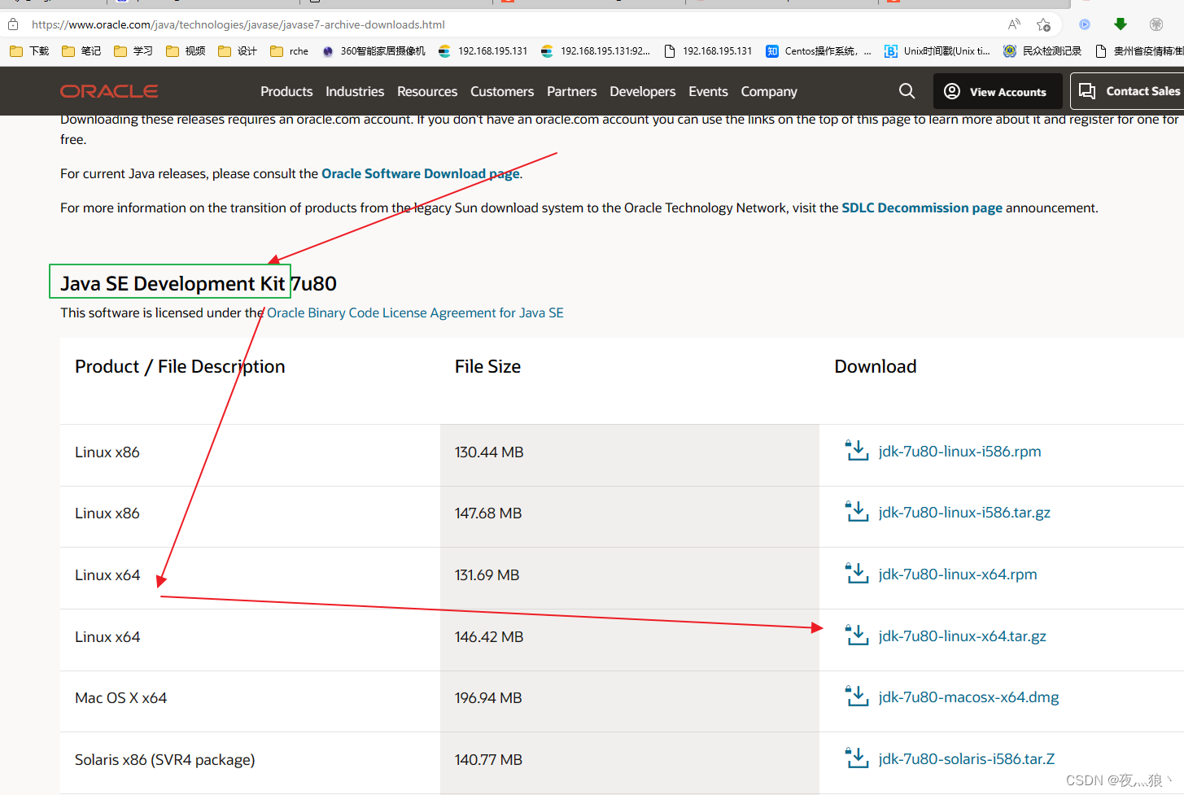Open the 视频 bookmark folder
Viewport: 1184px width, 795px height.
[186, 51]
